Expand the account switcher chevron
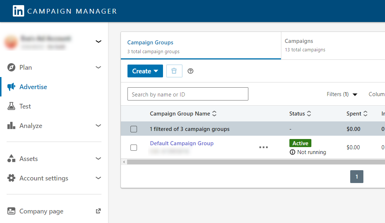 coord(99,41)
